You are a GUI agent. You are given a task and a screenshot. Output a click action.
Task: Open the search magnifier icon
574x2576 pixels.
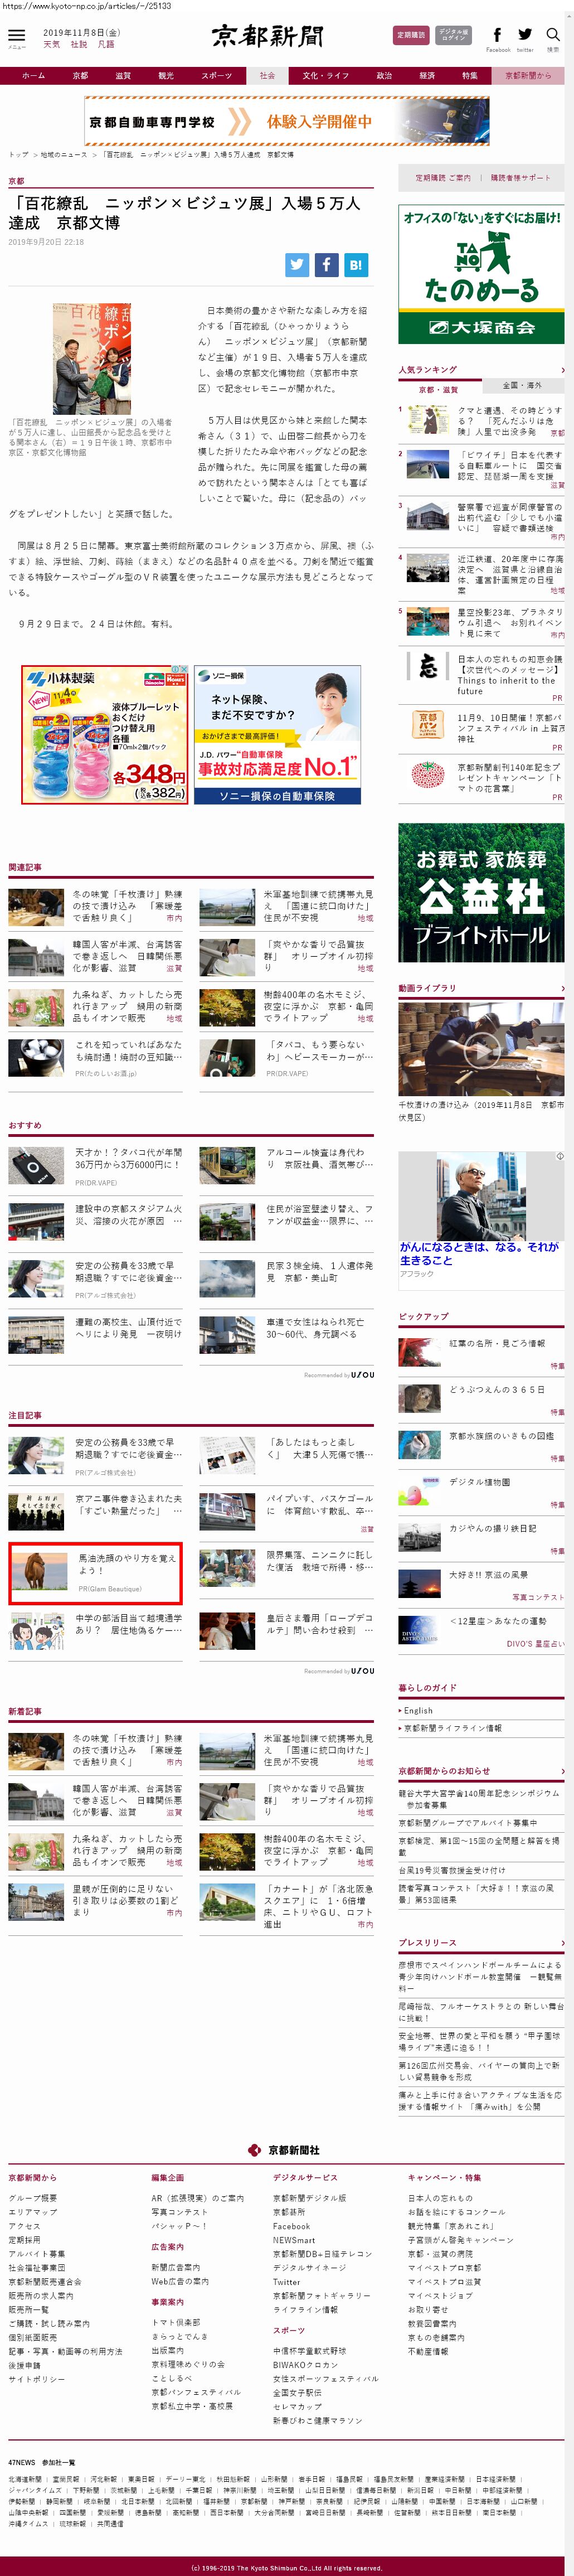(x=553, y=36)
